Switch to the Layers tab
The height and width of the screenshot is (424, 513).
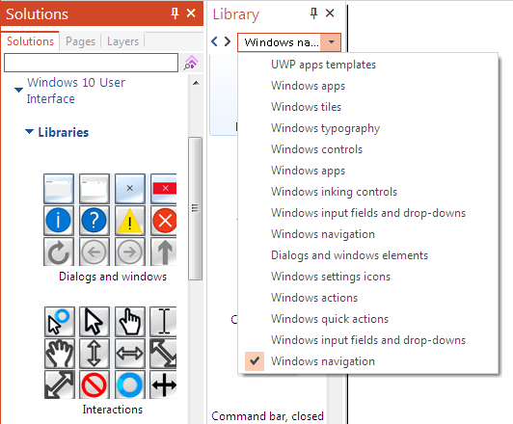click(122, 41)
